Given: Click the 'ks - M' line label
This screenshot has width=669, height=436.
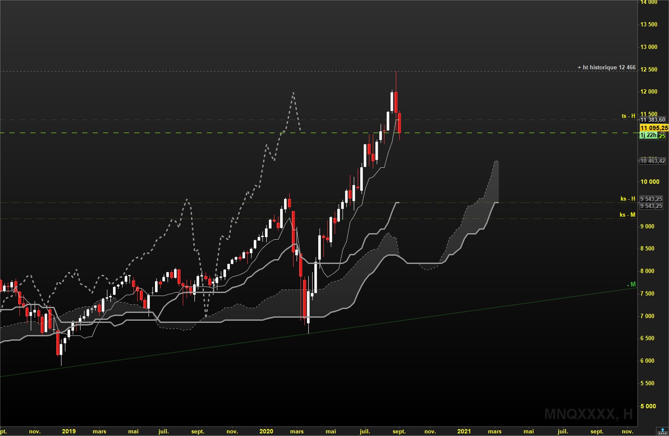Looking at the screenshot, I should (627, 215).
